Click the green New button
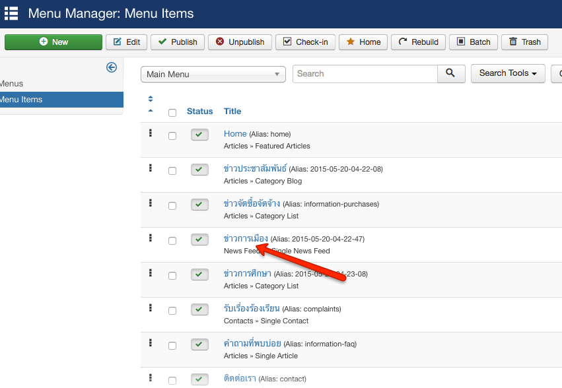 (x=53, y=42)
